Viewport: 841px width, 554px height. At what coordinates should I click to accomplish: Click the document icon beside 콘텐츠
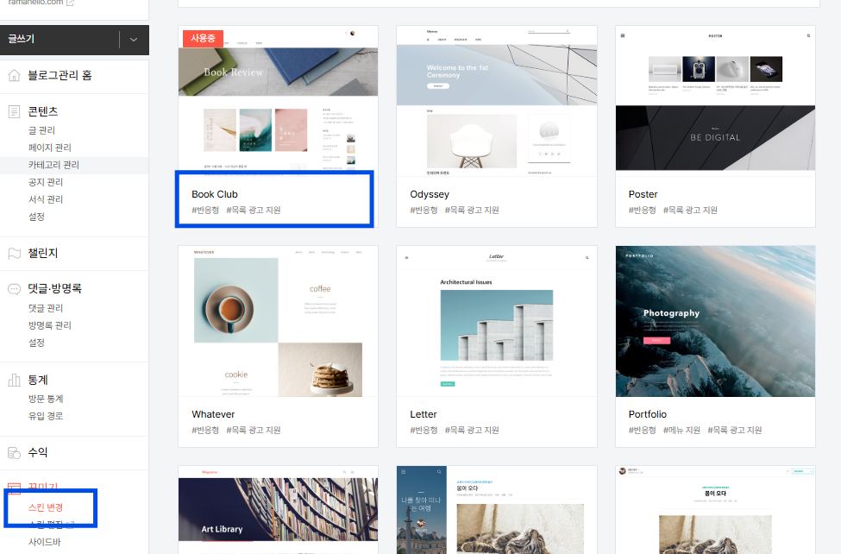coord(15,111)
